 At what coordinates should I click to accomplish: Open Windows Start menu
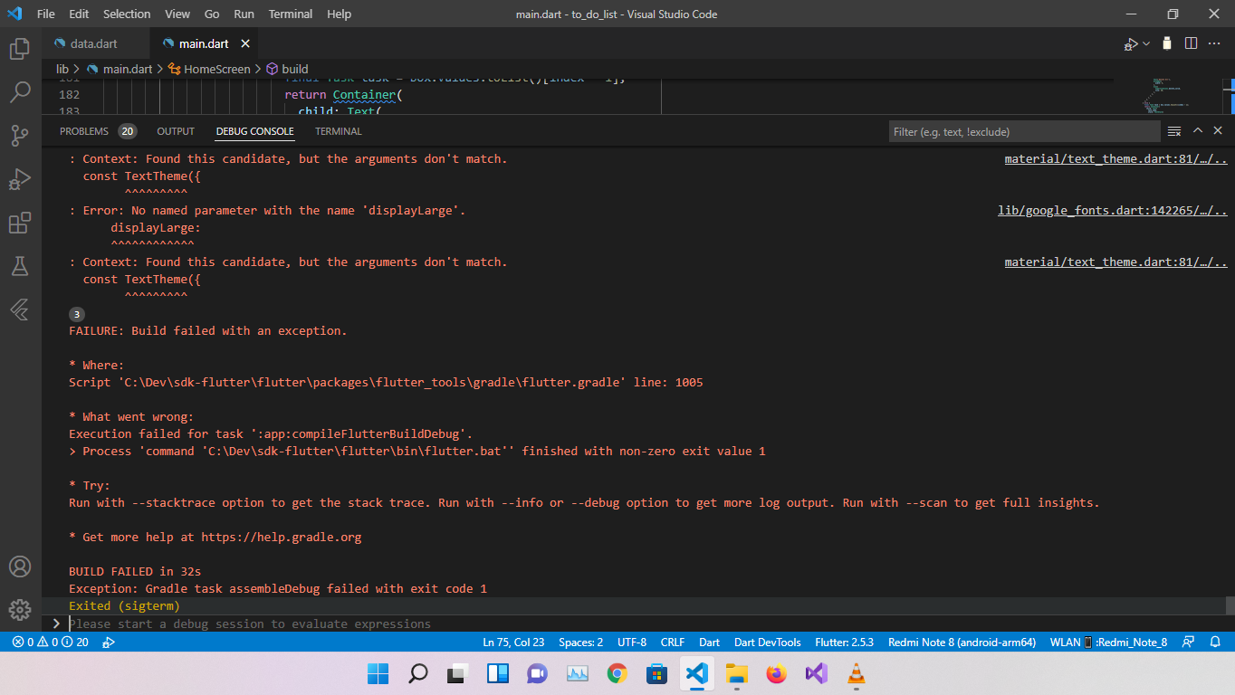click(378, 673)
